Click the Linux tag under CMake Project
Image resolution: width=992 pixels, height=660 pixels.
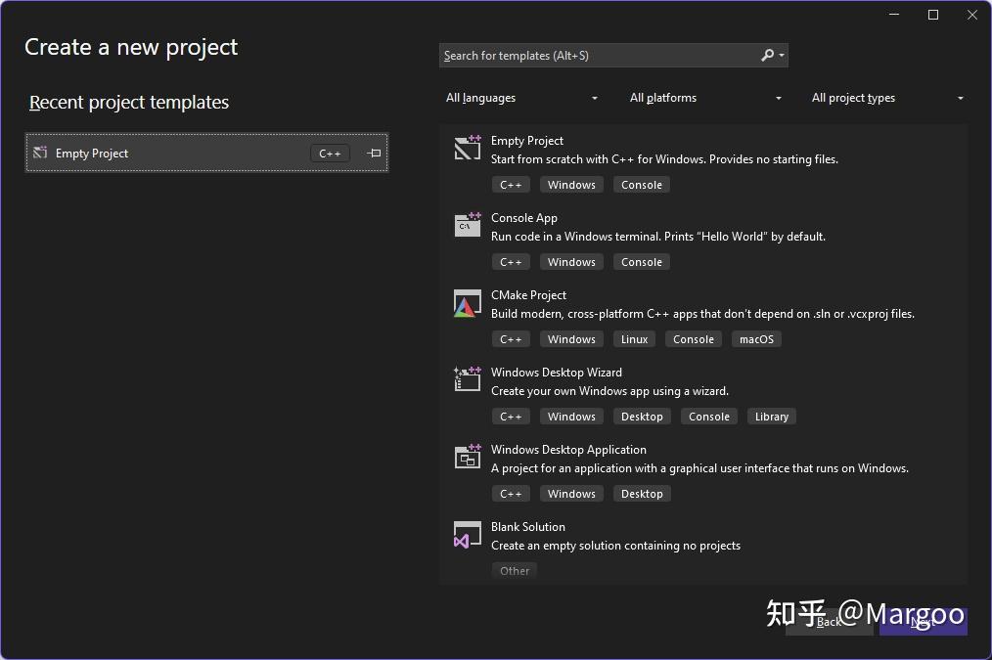point(634,339)
